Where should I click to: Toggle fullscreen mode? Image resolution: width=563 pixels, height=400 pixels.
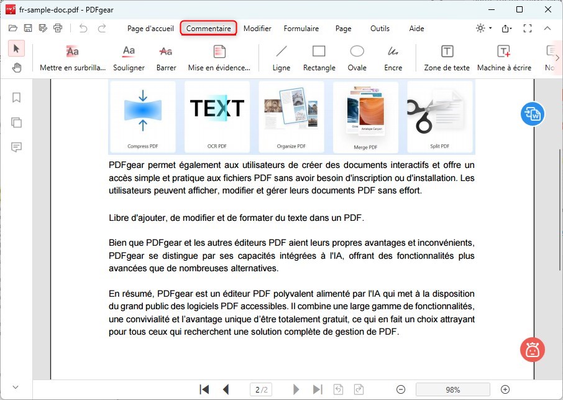(528, 29)
